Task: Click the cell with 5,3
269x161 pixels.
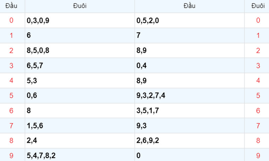Action: tap(80, 81)
